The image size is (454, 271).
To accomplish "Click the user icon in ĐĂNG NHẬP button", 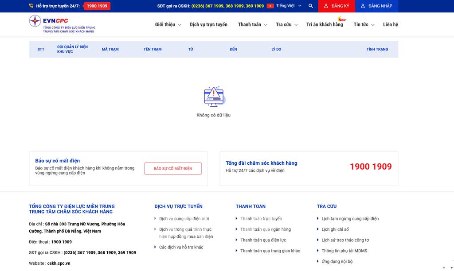I will pos(363,6).
